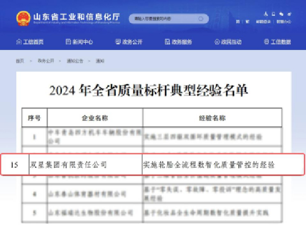306x236 pixels.
Task: Click the chat icon beside 政民互动
Action: [x=217, y=42]
